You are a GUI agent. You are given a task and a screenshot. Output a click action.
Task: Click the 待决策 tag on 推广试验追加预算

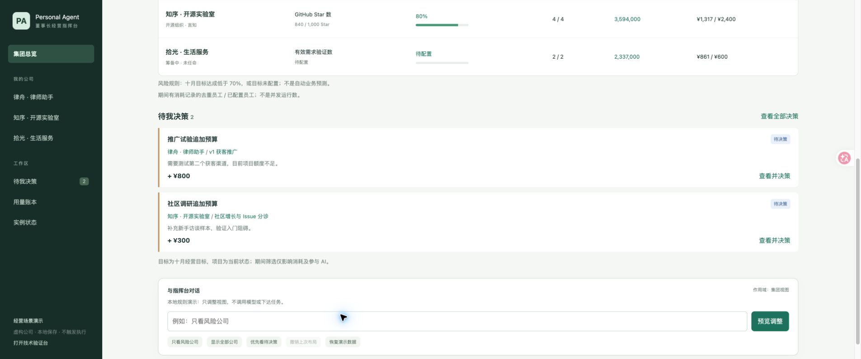(x=780, y=139)
